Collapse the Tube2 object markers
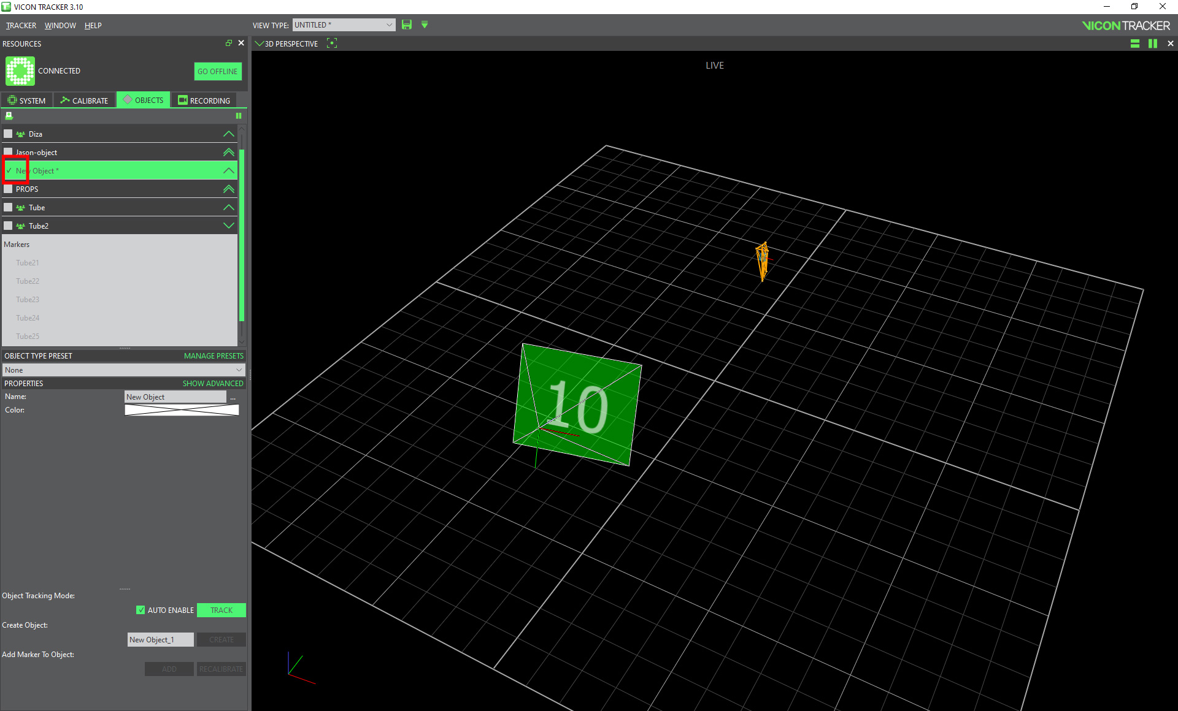Screen dimensions: 1178x711 click(x=228, y=226)
